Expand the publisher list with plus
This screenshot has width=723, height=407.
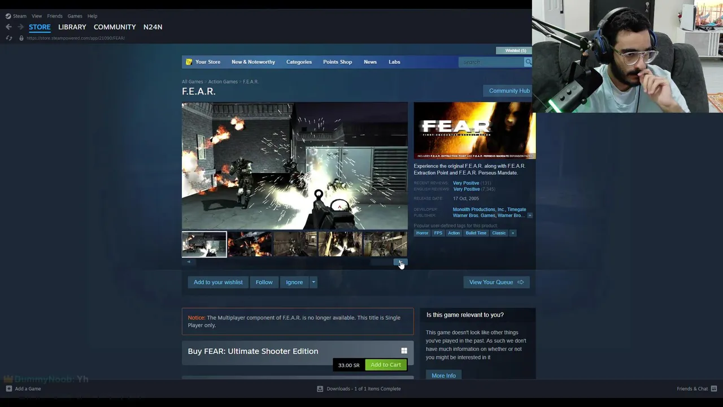[x=529, y=215]
